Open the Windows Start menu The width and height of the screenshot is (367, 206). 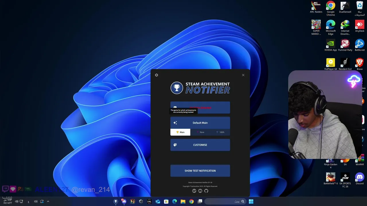[251, 201]
